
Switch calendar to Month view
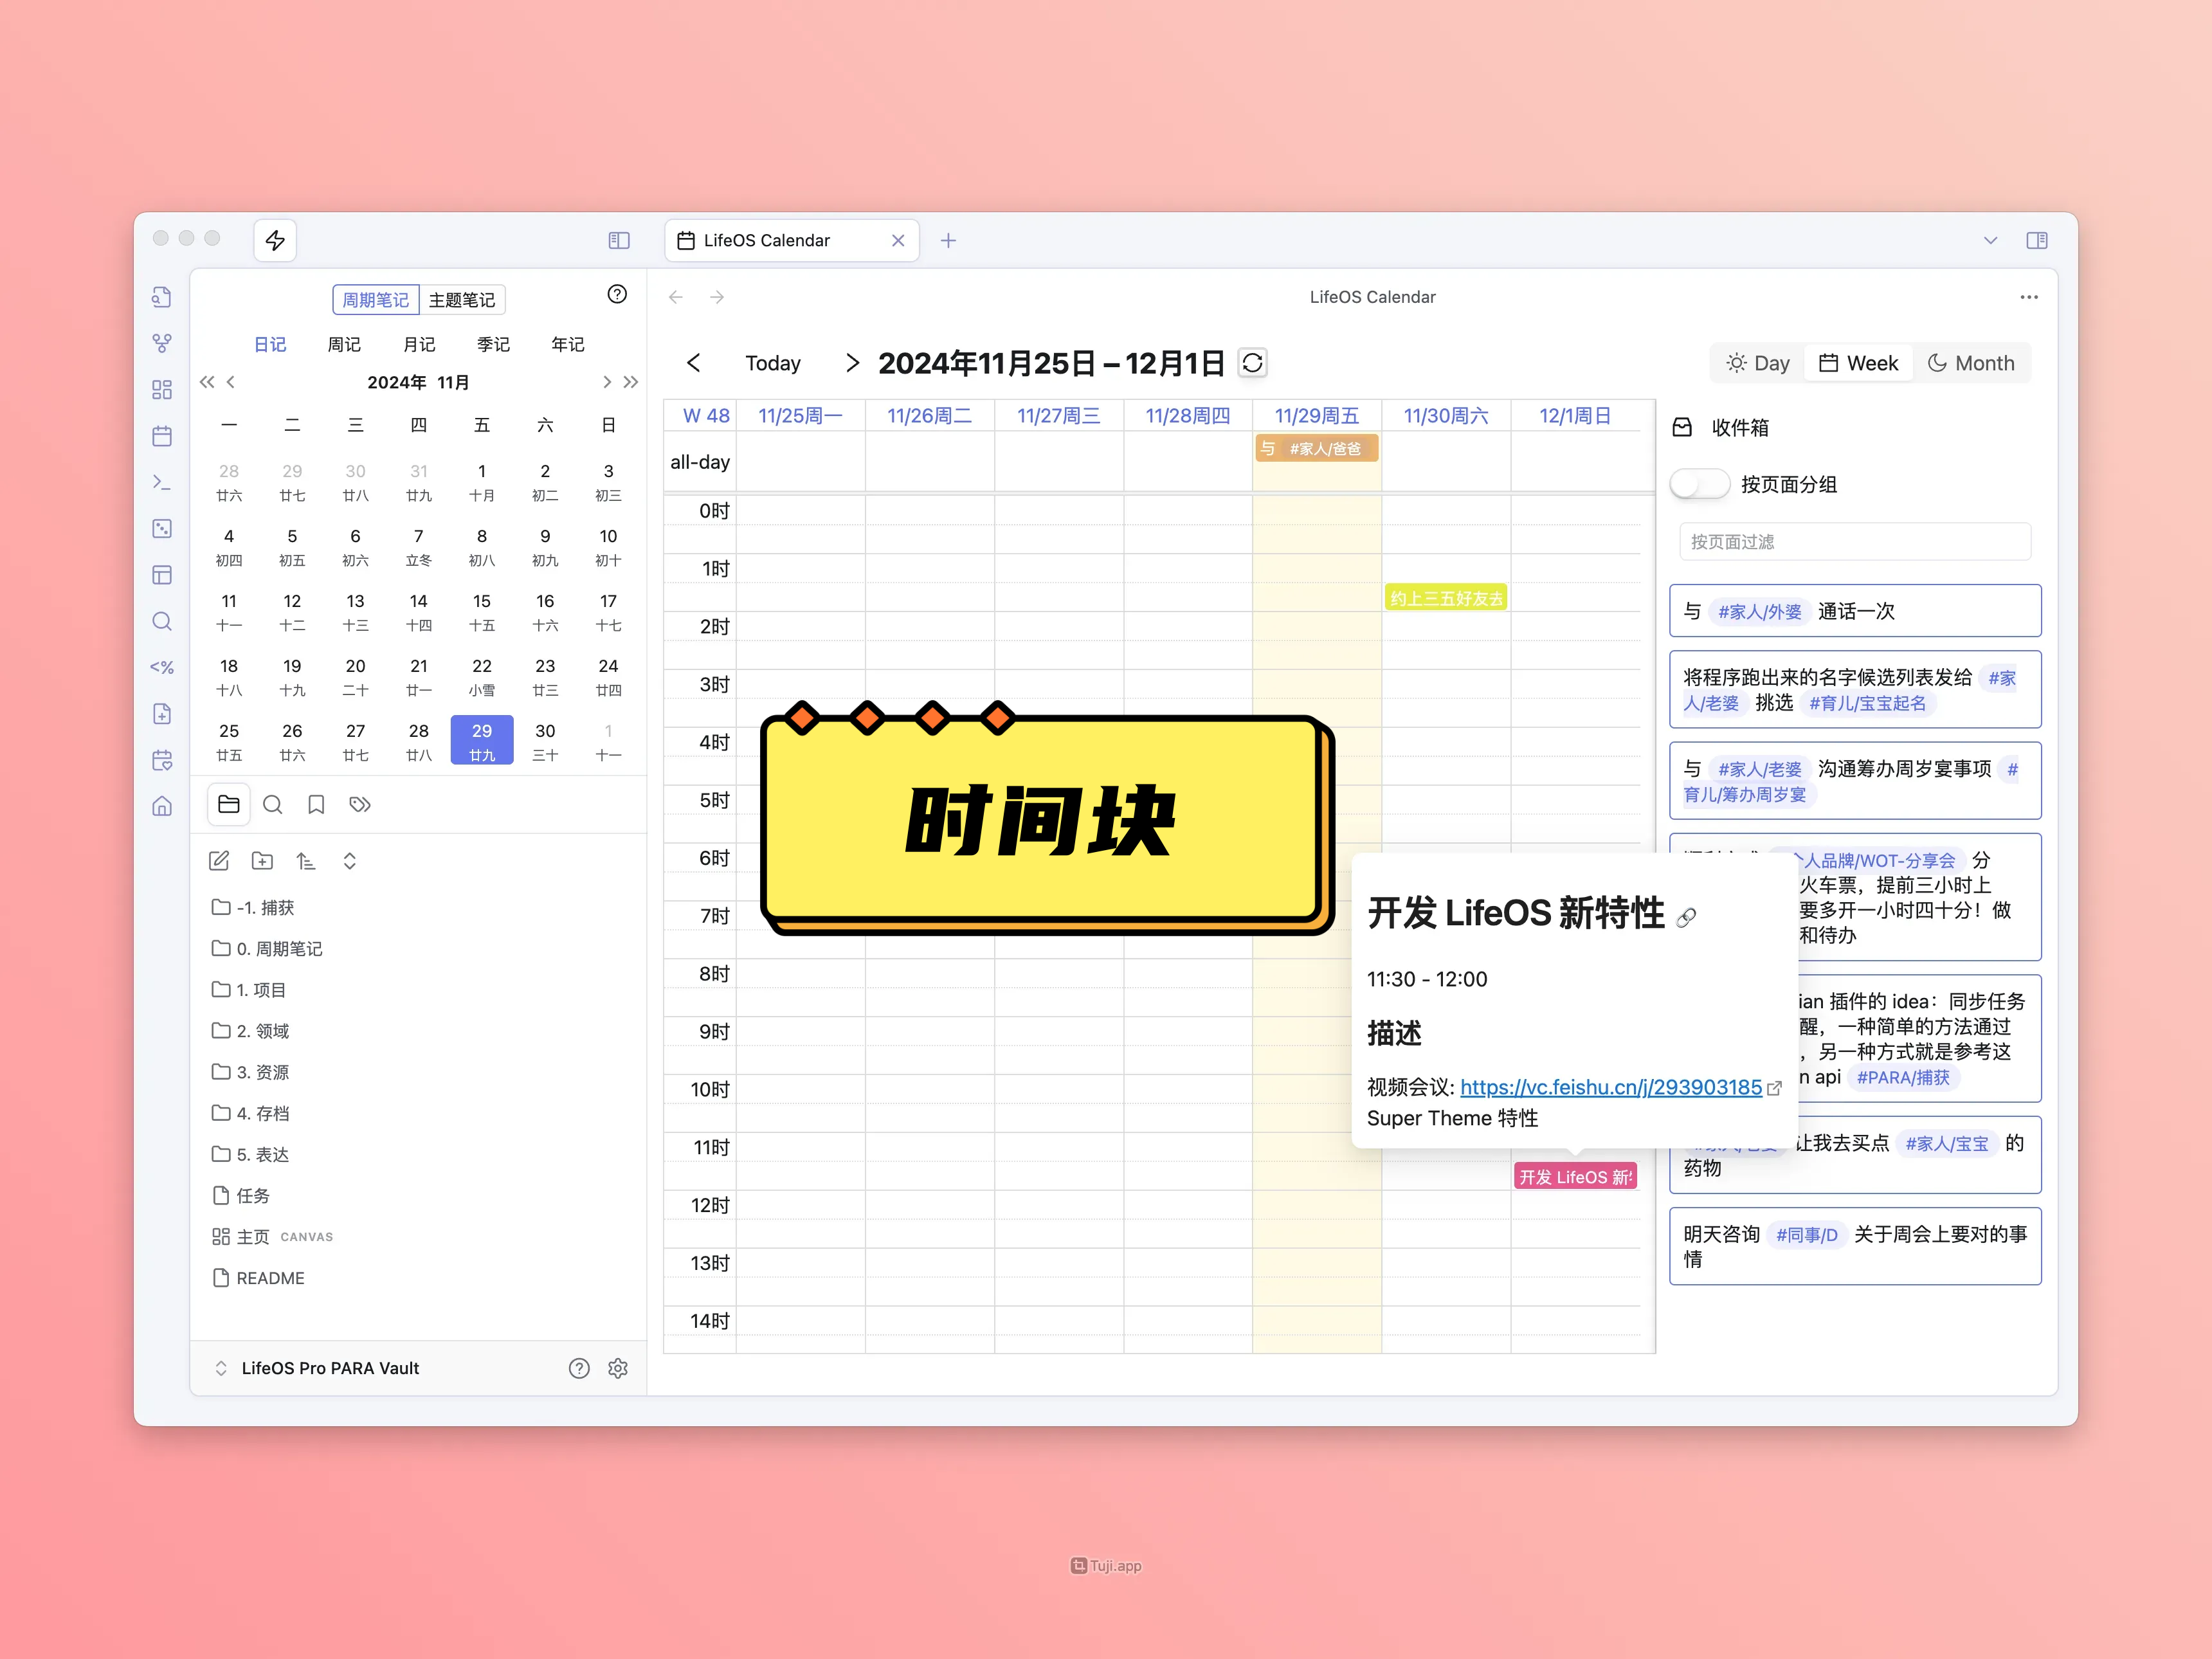(1971, 363)
